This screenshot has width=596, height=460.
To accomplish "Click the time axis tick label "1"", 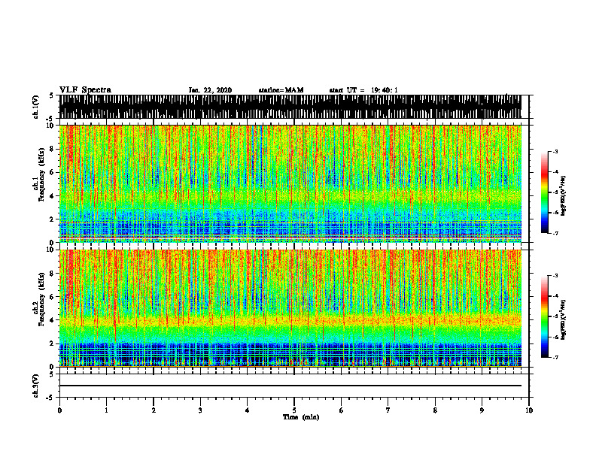I will [x=106, y=410].
